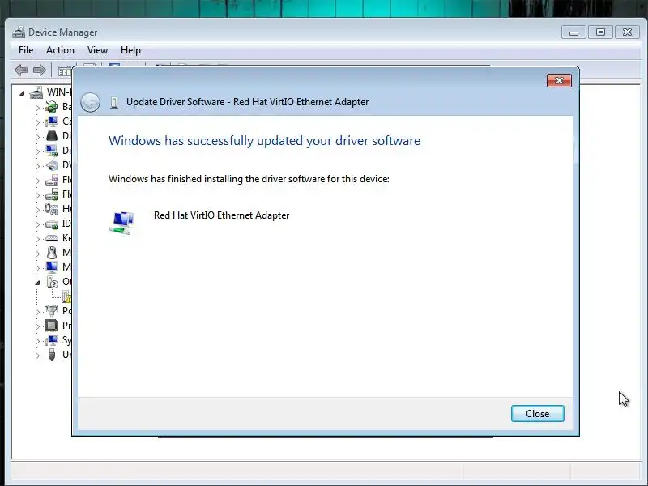
Task: Click the 'Update Driver Software' dialog title text
Action: (248, 102)
